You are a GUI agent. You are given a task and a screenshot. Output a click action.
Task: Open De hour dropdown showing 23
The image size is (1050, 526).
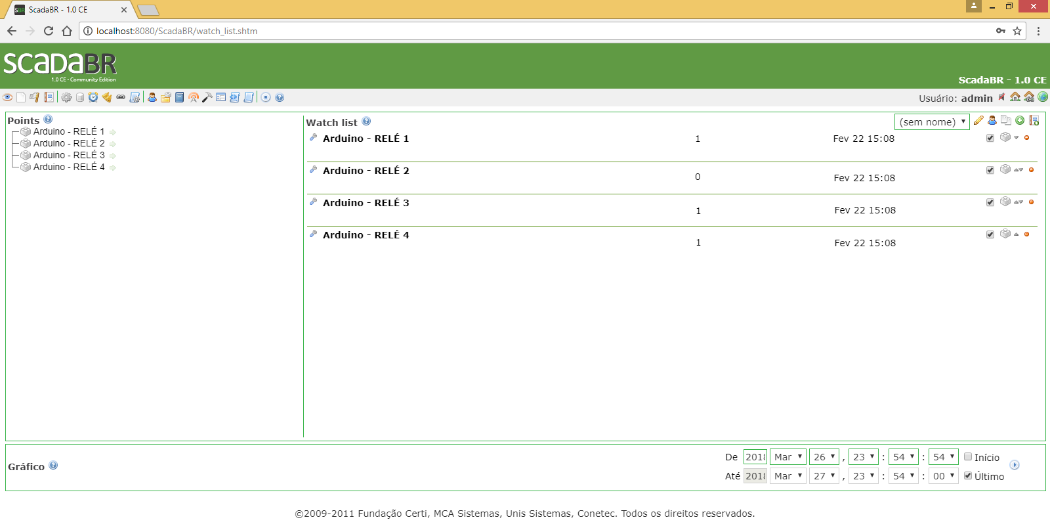click(864, 456)
